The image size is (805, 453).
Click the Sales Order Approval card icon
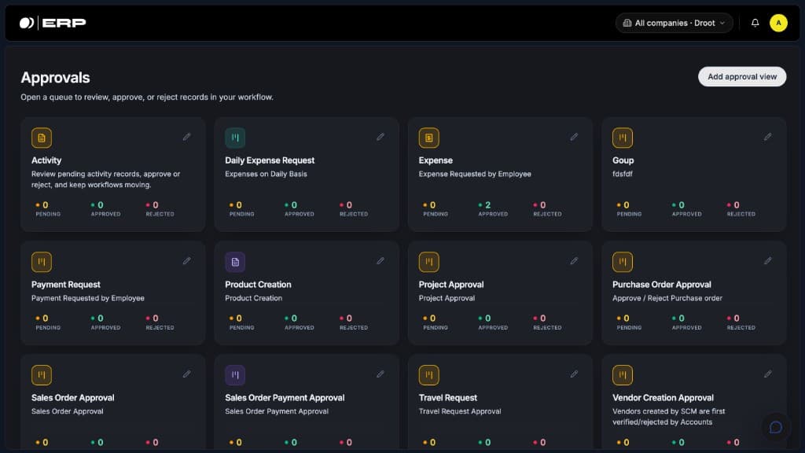[x=42, y=375]
